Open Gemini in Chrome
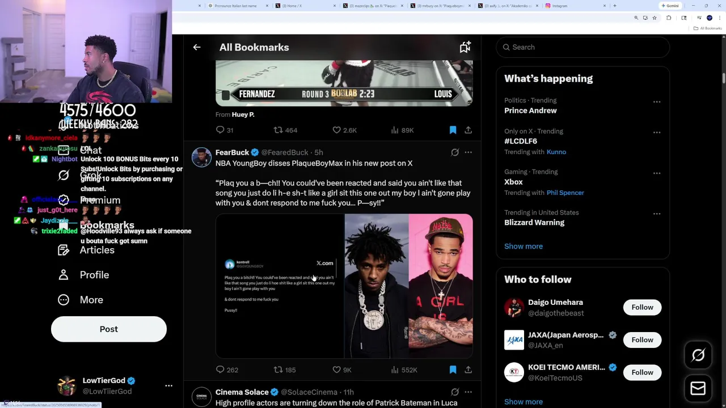The width and height of the screenshot is (726, 408). coord(670,6)
